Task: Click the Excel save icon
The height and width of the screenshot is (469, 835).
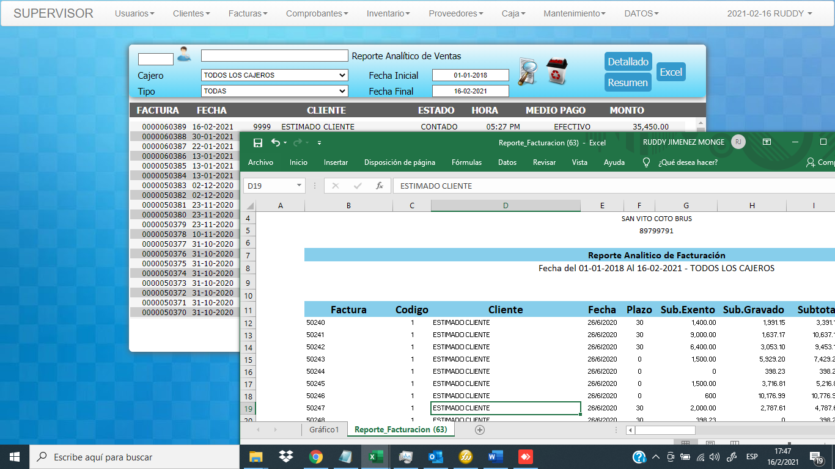Action: click(x=258, y=142)
